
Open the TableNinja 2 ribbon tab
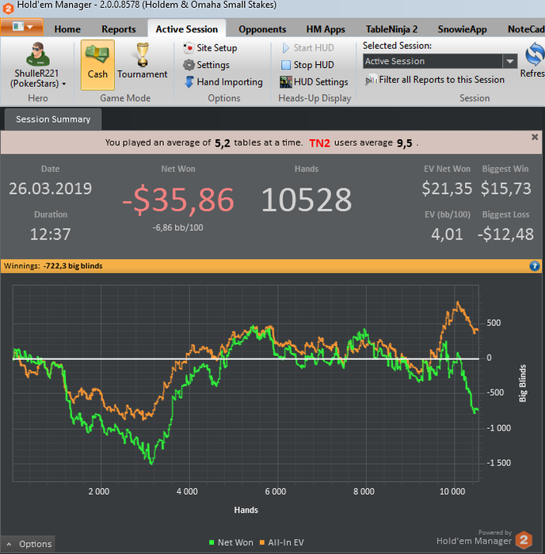391,29
